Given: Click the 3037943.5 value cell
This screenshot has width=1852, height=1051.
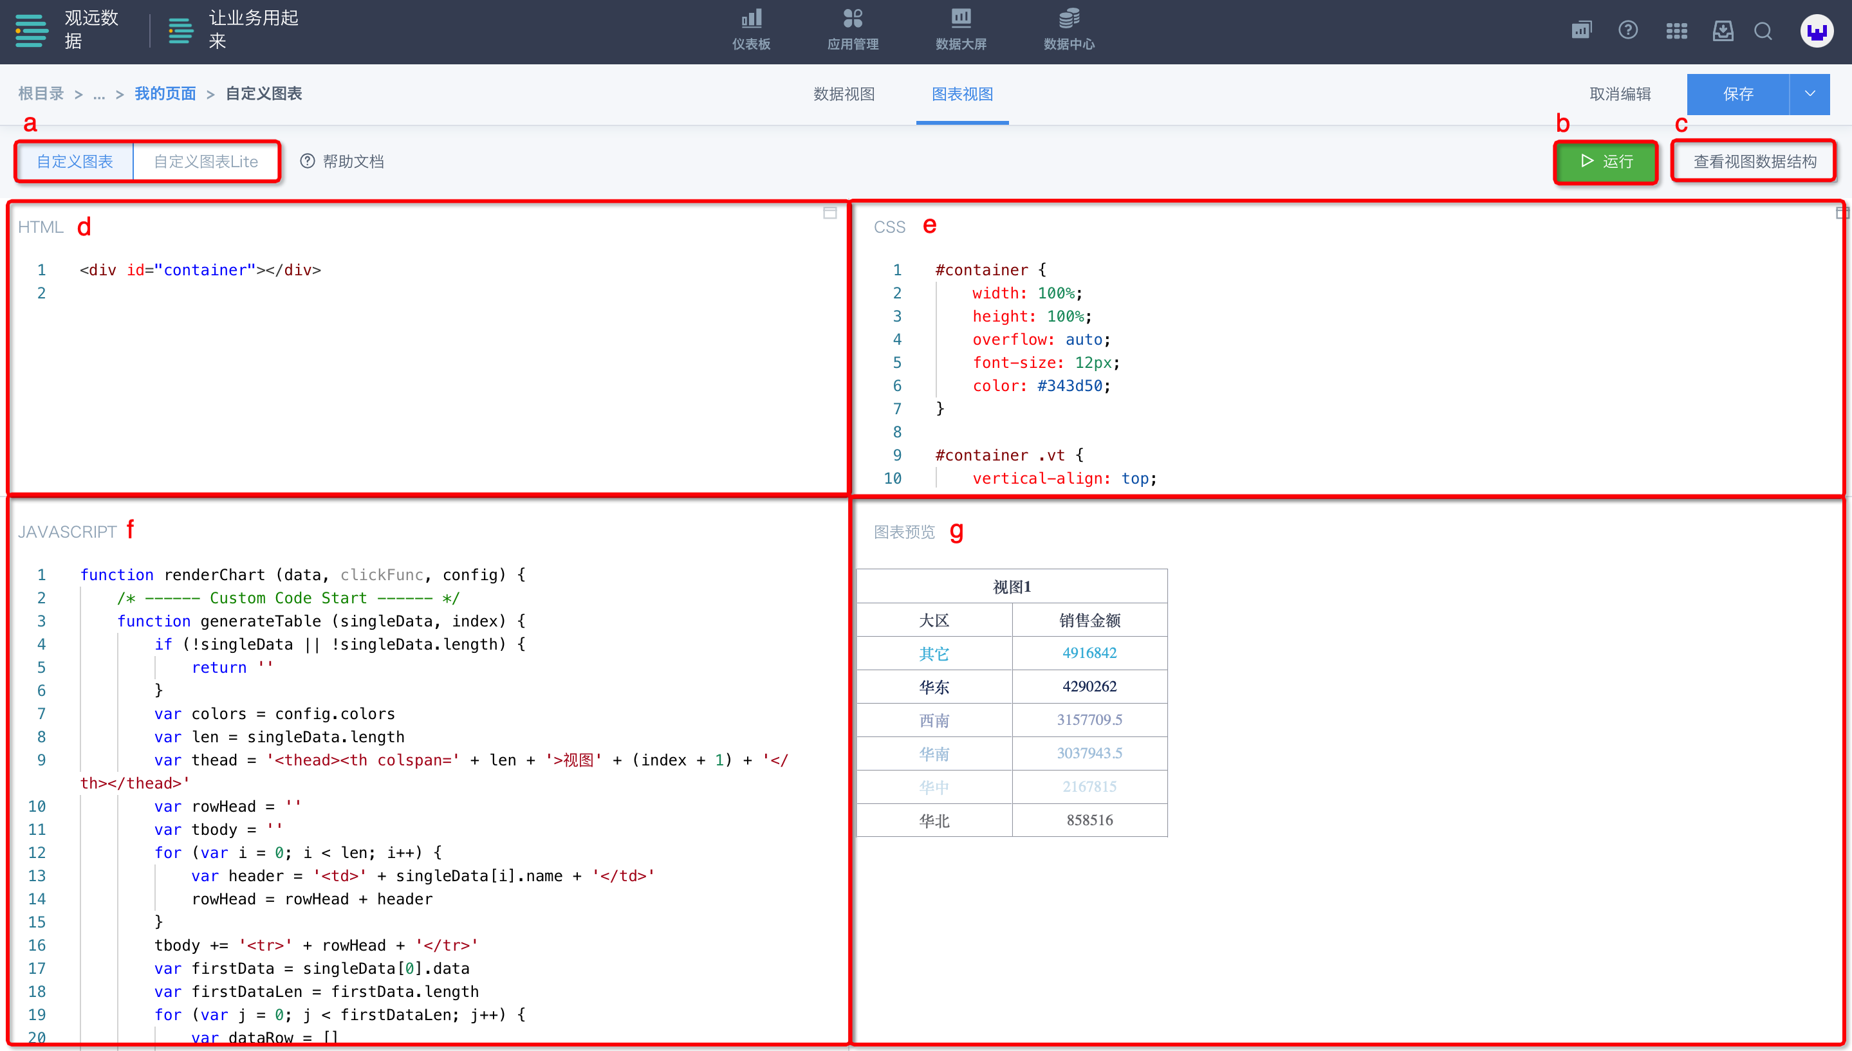Looking at the screenshot, I should [1089, 754].
